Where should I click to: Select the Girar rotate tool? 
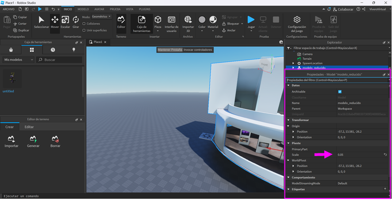[75, 22]
